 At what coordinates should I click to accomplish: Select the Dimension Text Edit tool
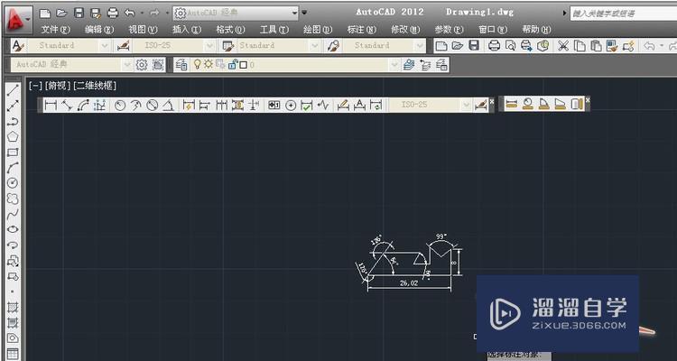click(359, 105)
